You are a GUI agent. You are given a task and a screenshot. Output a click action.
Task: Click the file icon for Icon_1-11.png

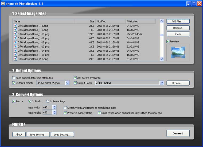point(15,38)
